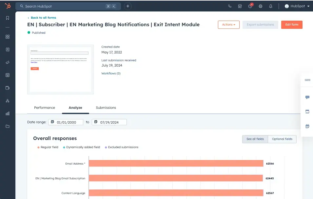Image resolution: width=313 pixels, height=199 pixels.
Task: Click the Excluded submissions legend dot
Action: click(x=106, y=147)
